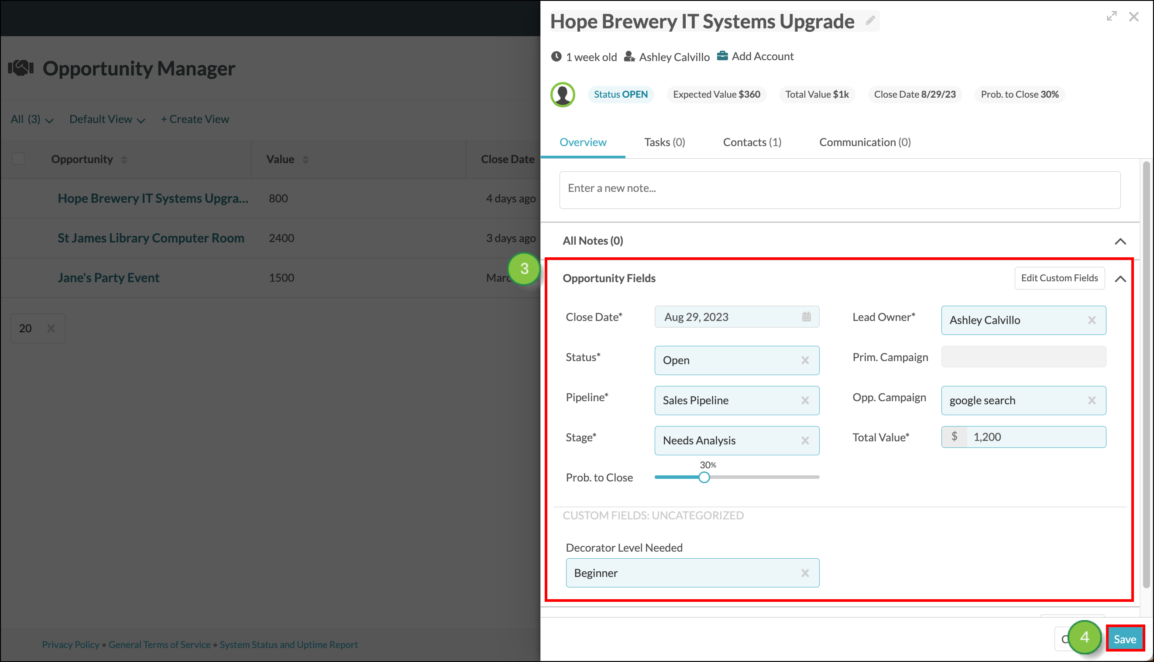Open the Stage dropdown showing Needs Analysis
The height and width of the screenshot is (662, 1154).
tap(737, 440)
